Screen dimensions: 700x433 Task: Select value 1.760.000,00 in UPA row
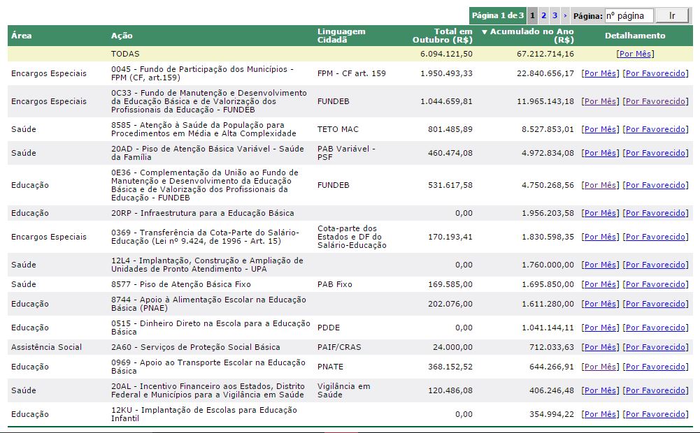[548, 265]
